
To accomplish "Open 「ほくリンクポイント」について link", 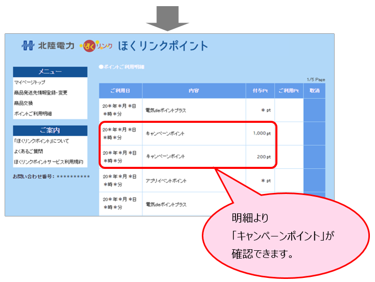I will click(41, 141).
